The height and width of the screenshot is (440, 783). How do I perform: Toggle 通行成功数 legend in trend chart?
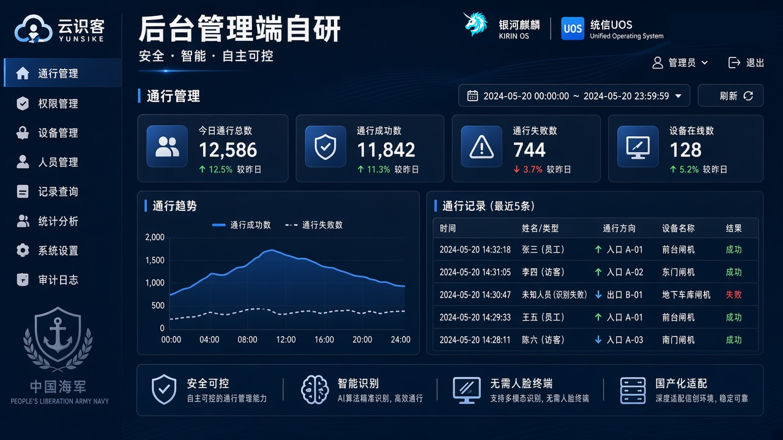tap(242, 225)
